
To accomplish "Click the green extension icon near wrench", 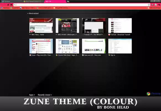I will click(156, 5).
